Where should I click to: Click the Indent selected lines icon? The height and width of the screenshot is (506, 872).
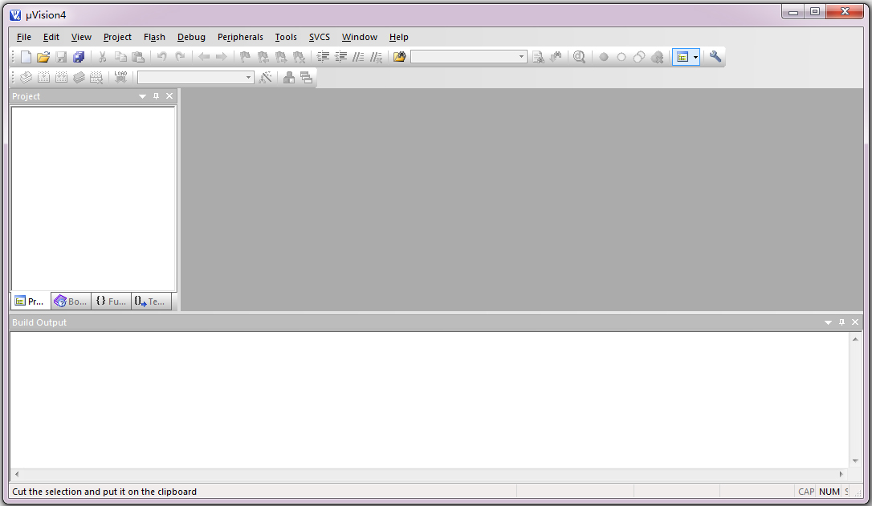click(x=323, y=57)
